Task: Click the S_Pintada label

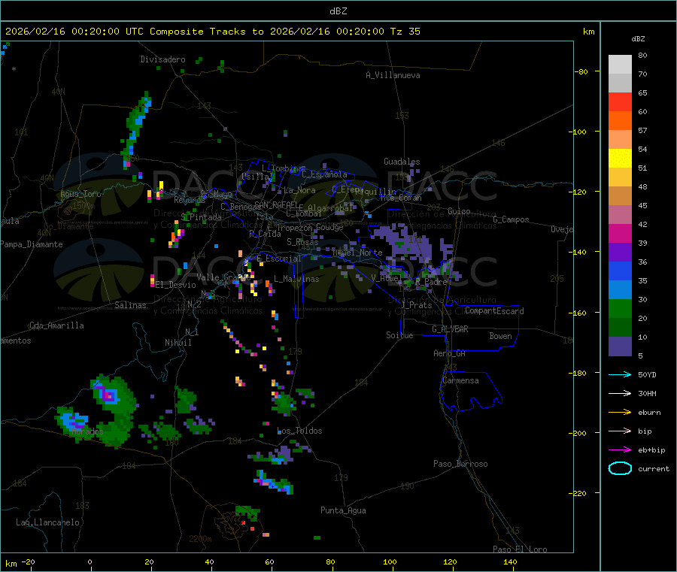Action: pos(201,217)
